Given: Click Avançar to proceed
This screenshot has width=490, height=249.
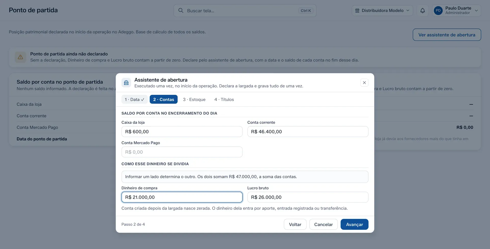Looking at the screenshot, I should [354, 224].
